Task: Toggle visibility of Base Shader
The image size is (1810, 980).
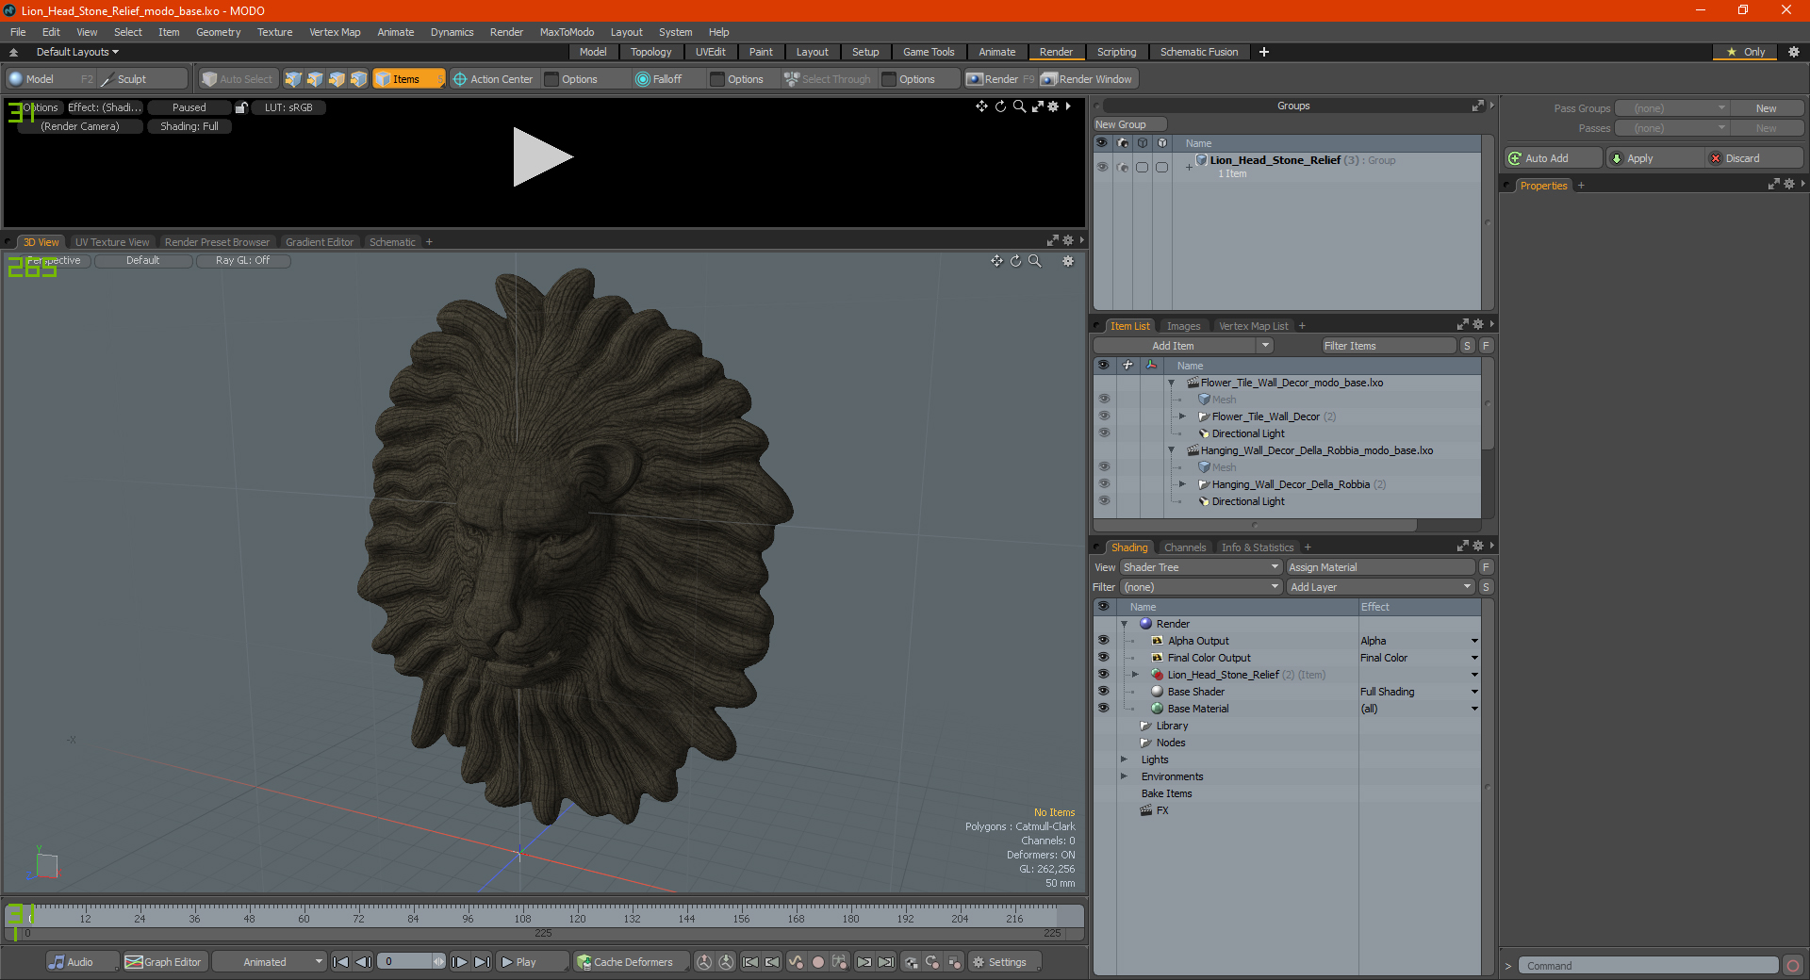Action: (1103, 692)
